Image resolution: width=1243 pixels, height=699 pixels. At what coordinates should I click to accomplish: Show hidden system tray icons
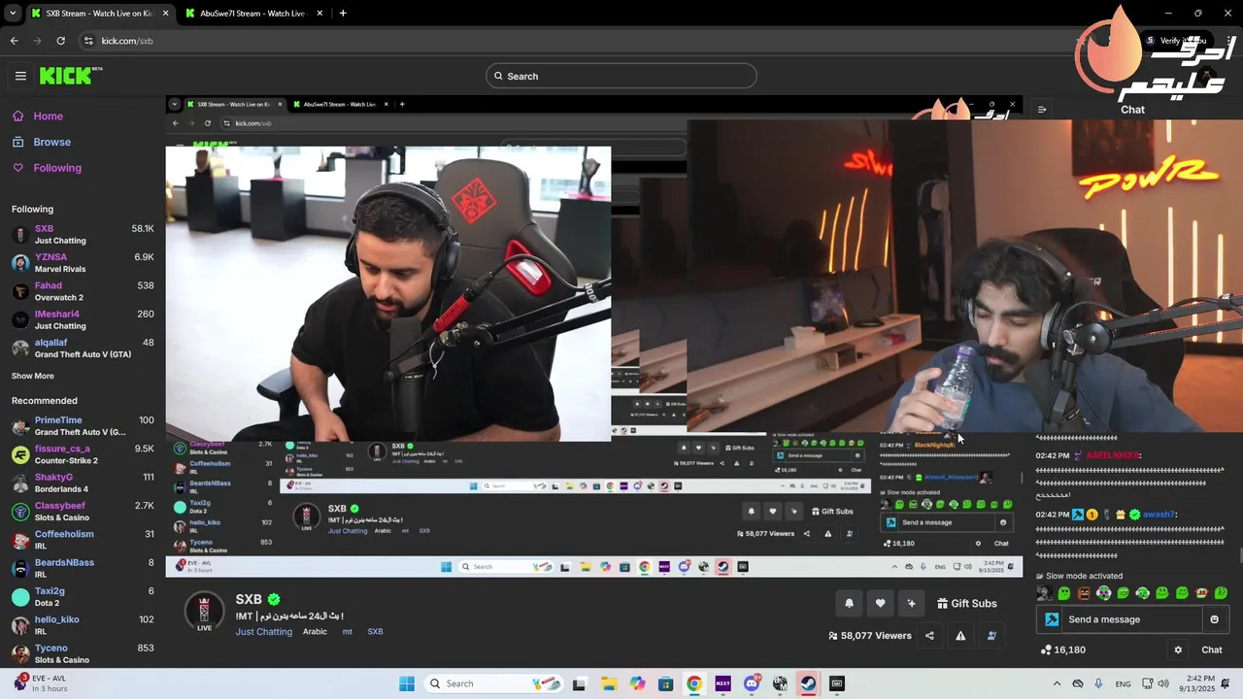(x=1057, y=683)
